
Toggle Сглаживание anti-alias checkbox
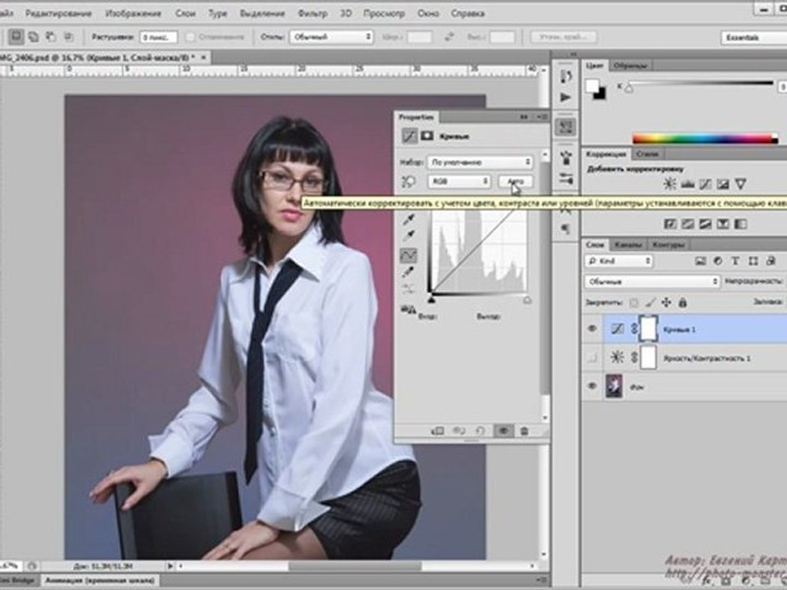tap(190, 37)
